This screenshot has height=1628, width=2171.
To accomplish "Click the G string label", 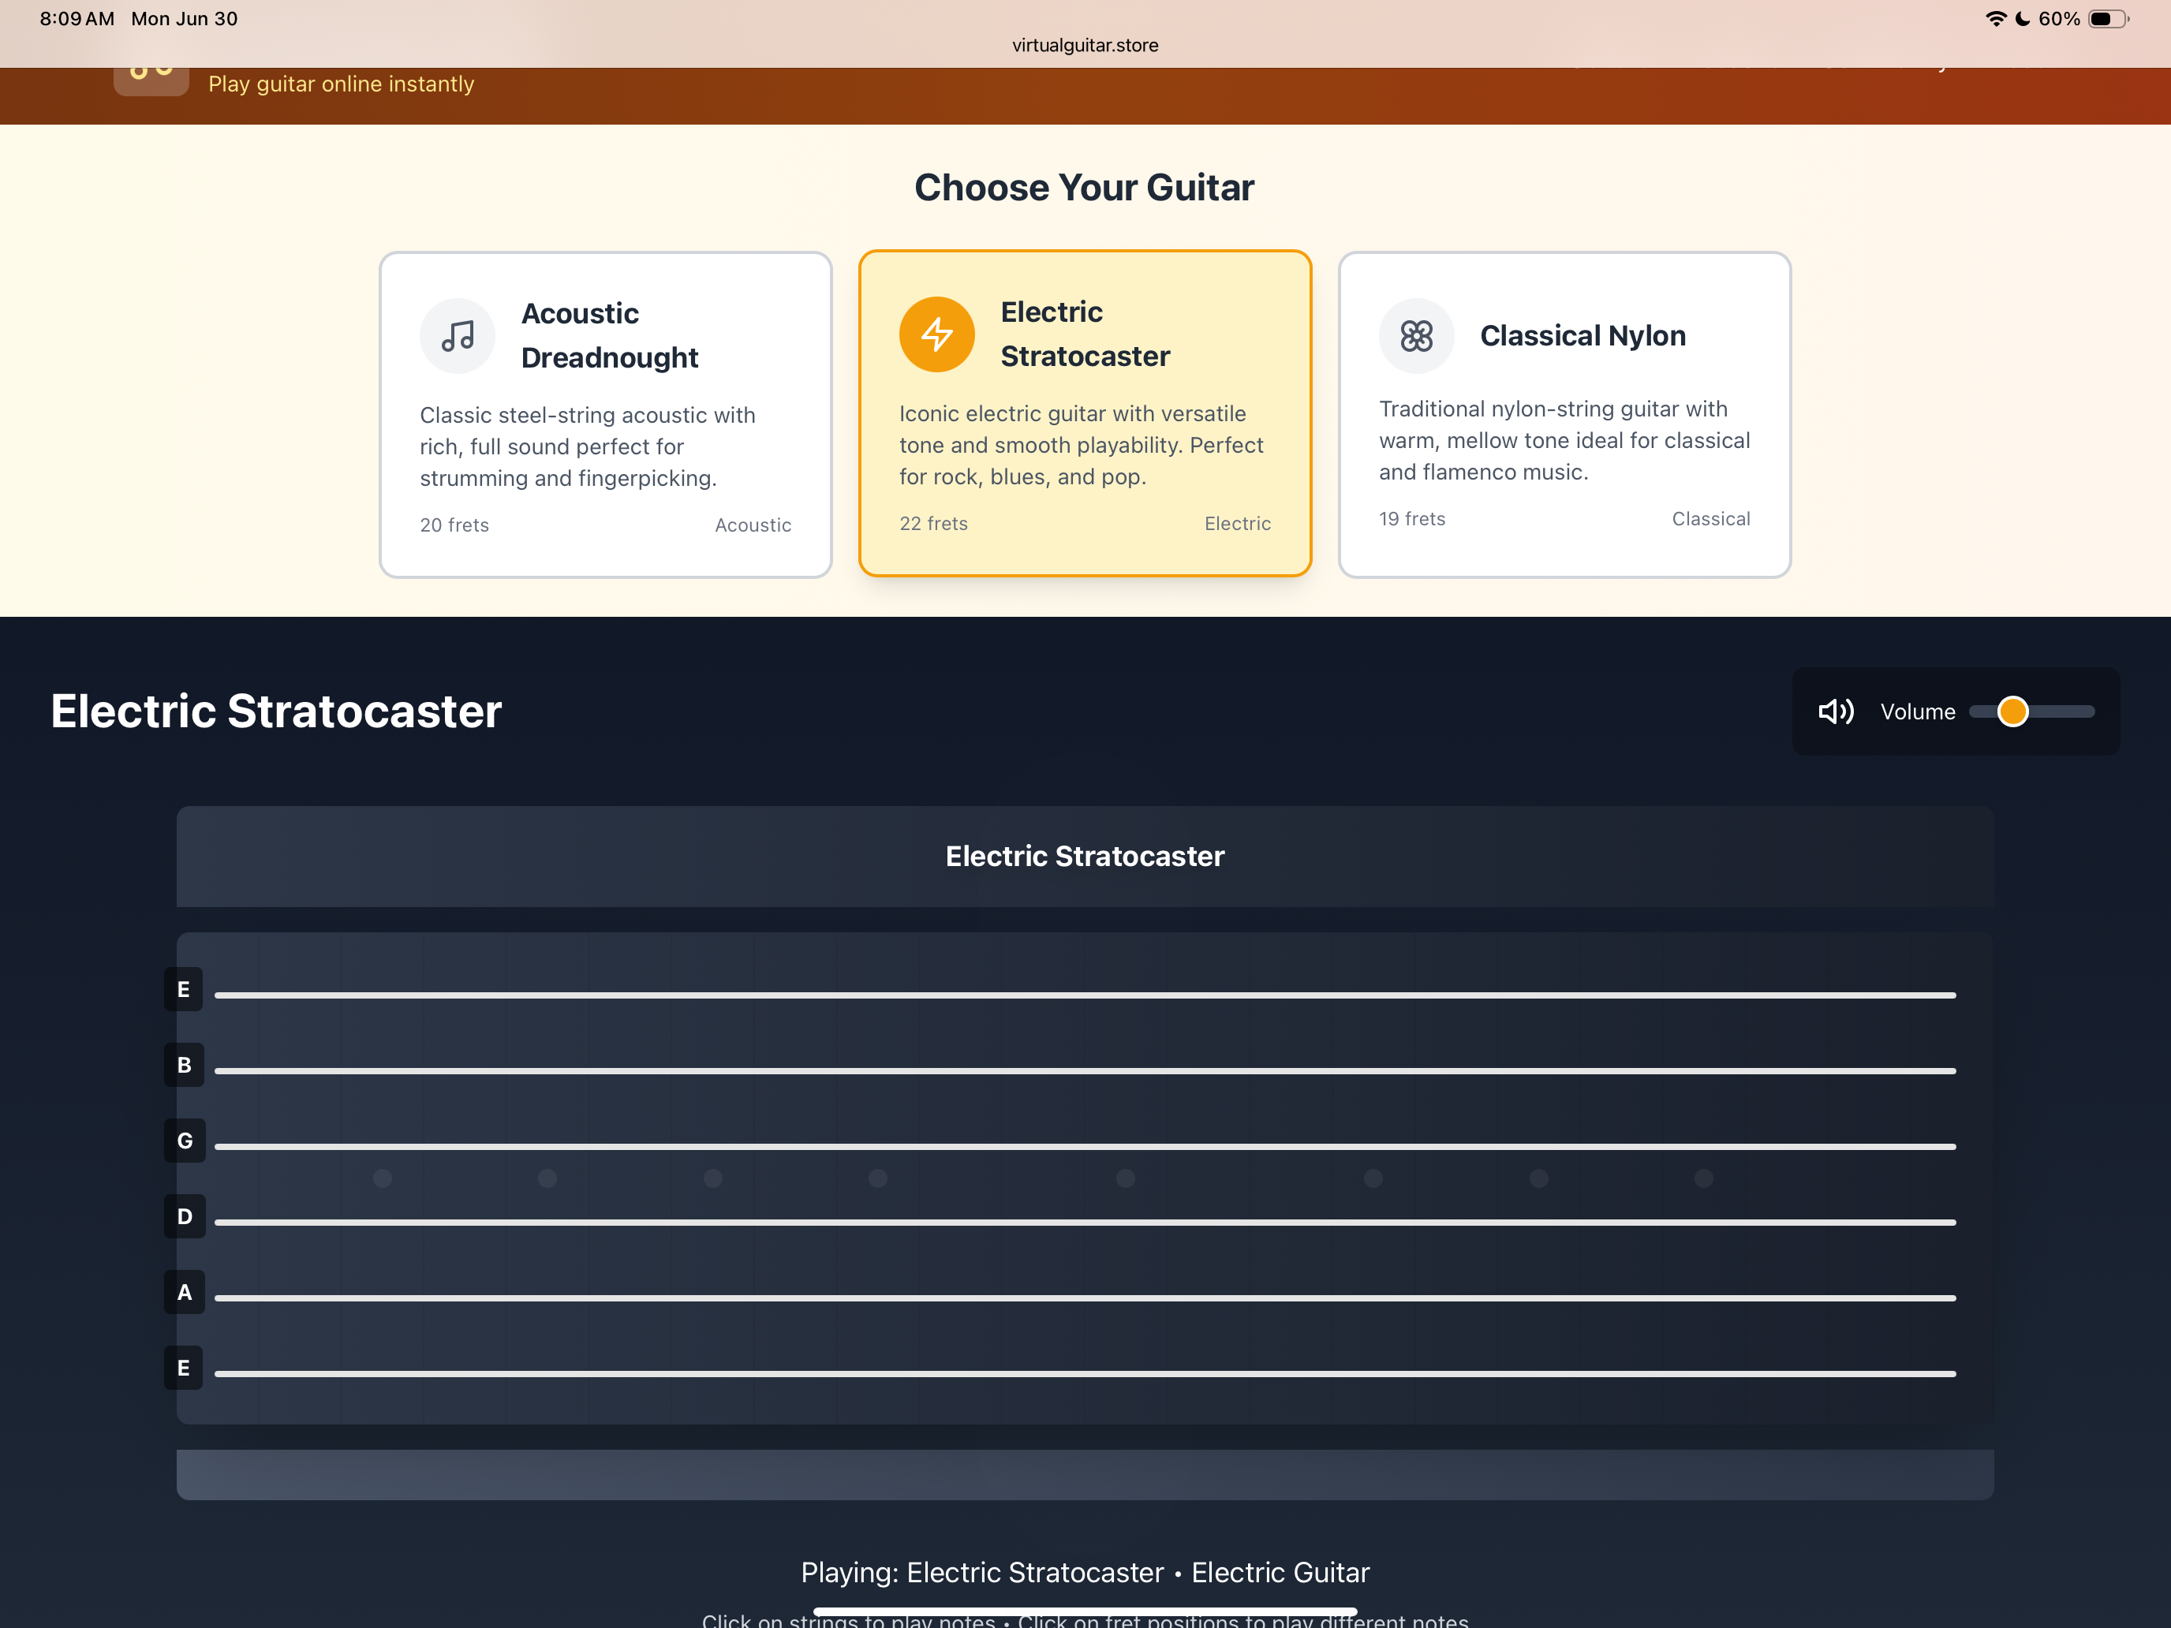I will (185, 1141).
